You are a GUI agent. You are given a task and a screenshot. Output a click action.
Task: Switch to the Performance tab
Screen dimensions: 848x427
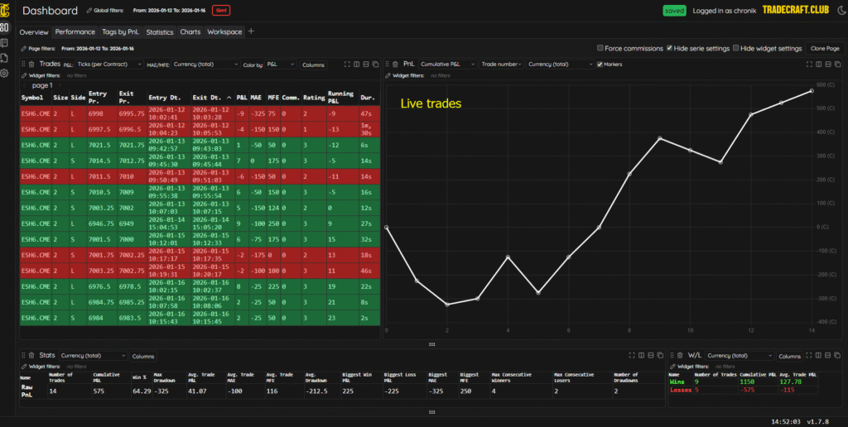pos(75,32)
